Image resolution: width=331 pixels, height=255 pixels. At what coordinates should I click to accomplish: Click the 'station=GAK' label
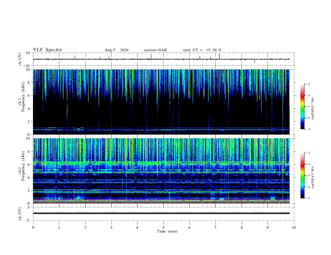click(x=155, y=50)
